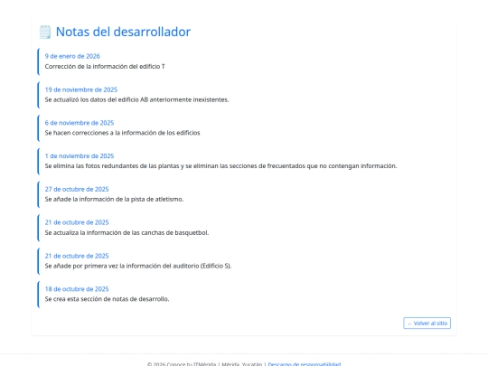
Task: Click note 'Se hacen correcciones a la información de los edificios'
Action: coord(122,133)
